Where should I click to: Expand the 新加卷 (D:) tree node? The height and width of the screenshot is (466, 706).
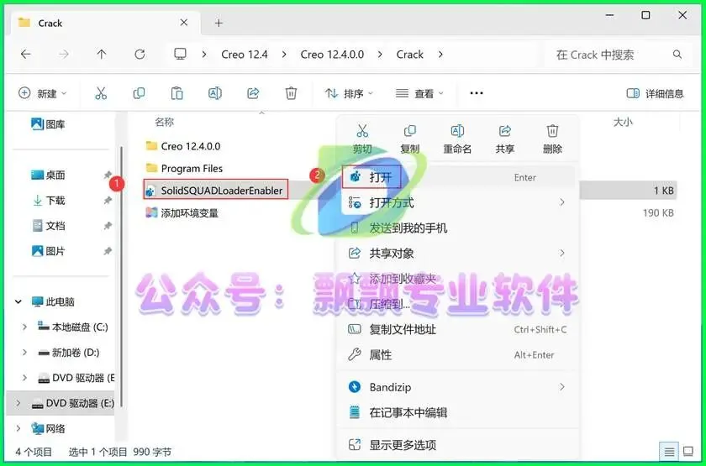point(24,352)
